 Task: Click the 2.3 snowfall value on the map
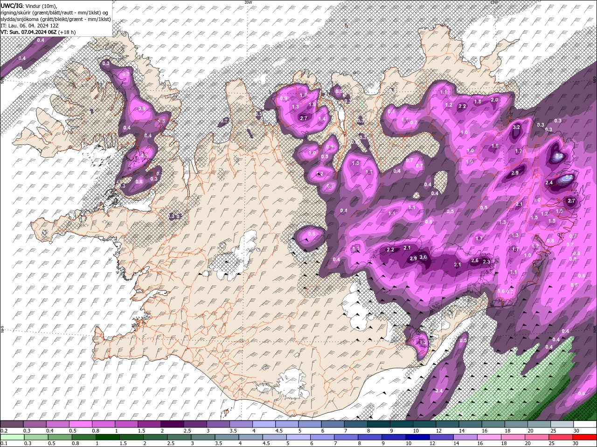[x=486, y=262]
